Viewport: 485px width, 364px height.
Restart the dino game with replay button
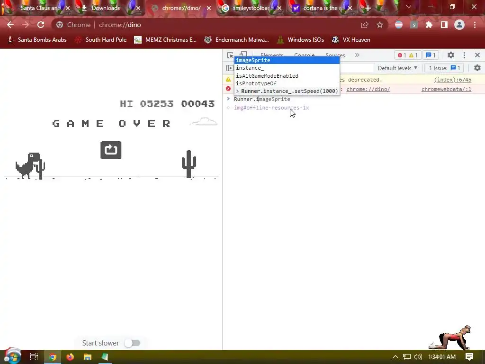click(111, 150)
